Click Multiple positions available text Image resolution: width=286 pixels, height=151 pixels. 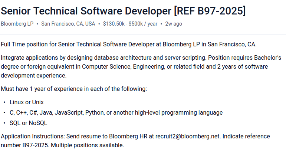[x=88, y=145]
